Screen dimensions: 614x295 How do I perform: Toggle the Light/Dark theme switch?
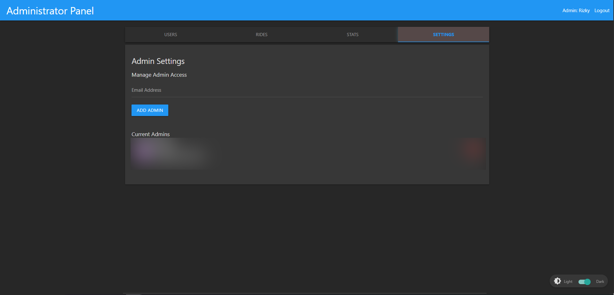pos(584,282)
